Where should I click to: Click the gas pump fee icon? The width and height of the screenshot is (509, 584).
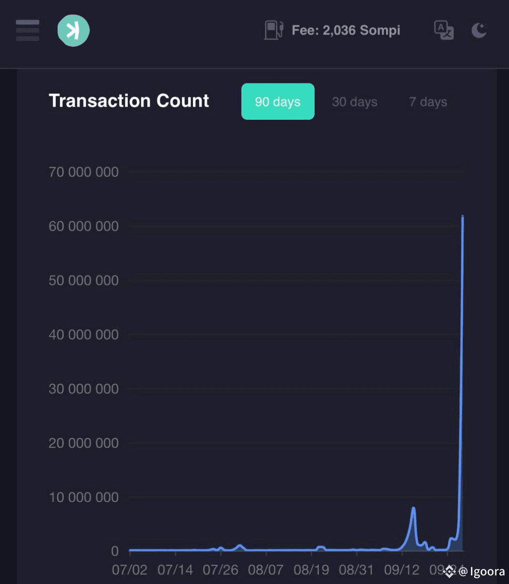(x=274, y=30)
